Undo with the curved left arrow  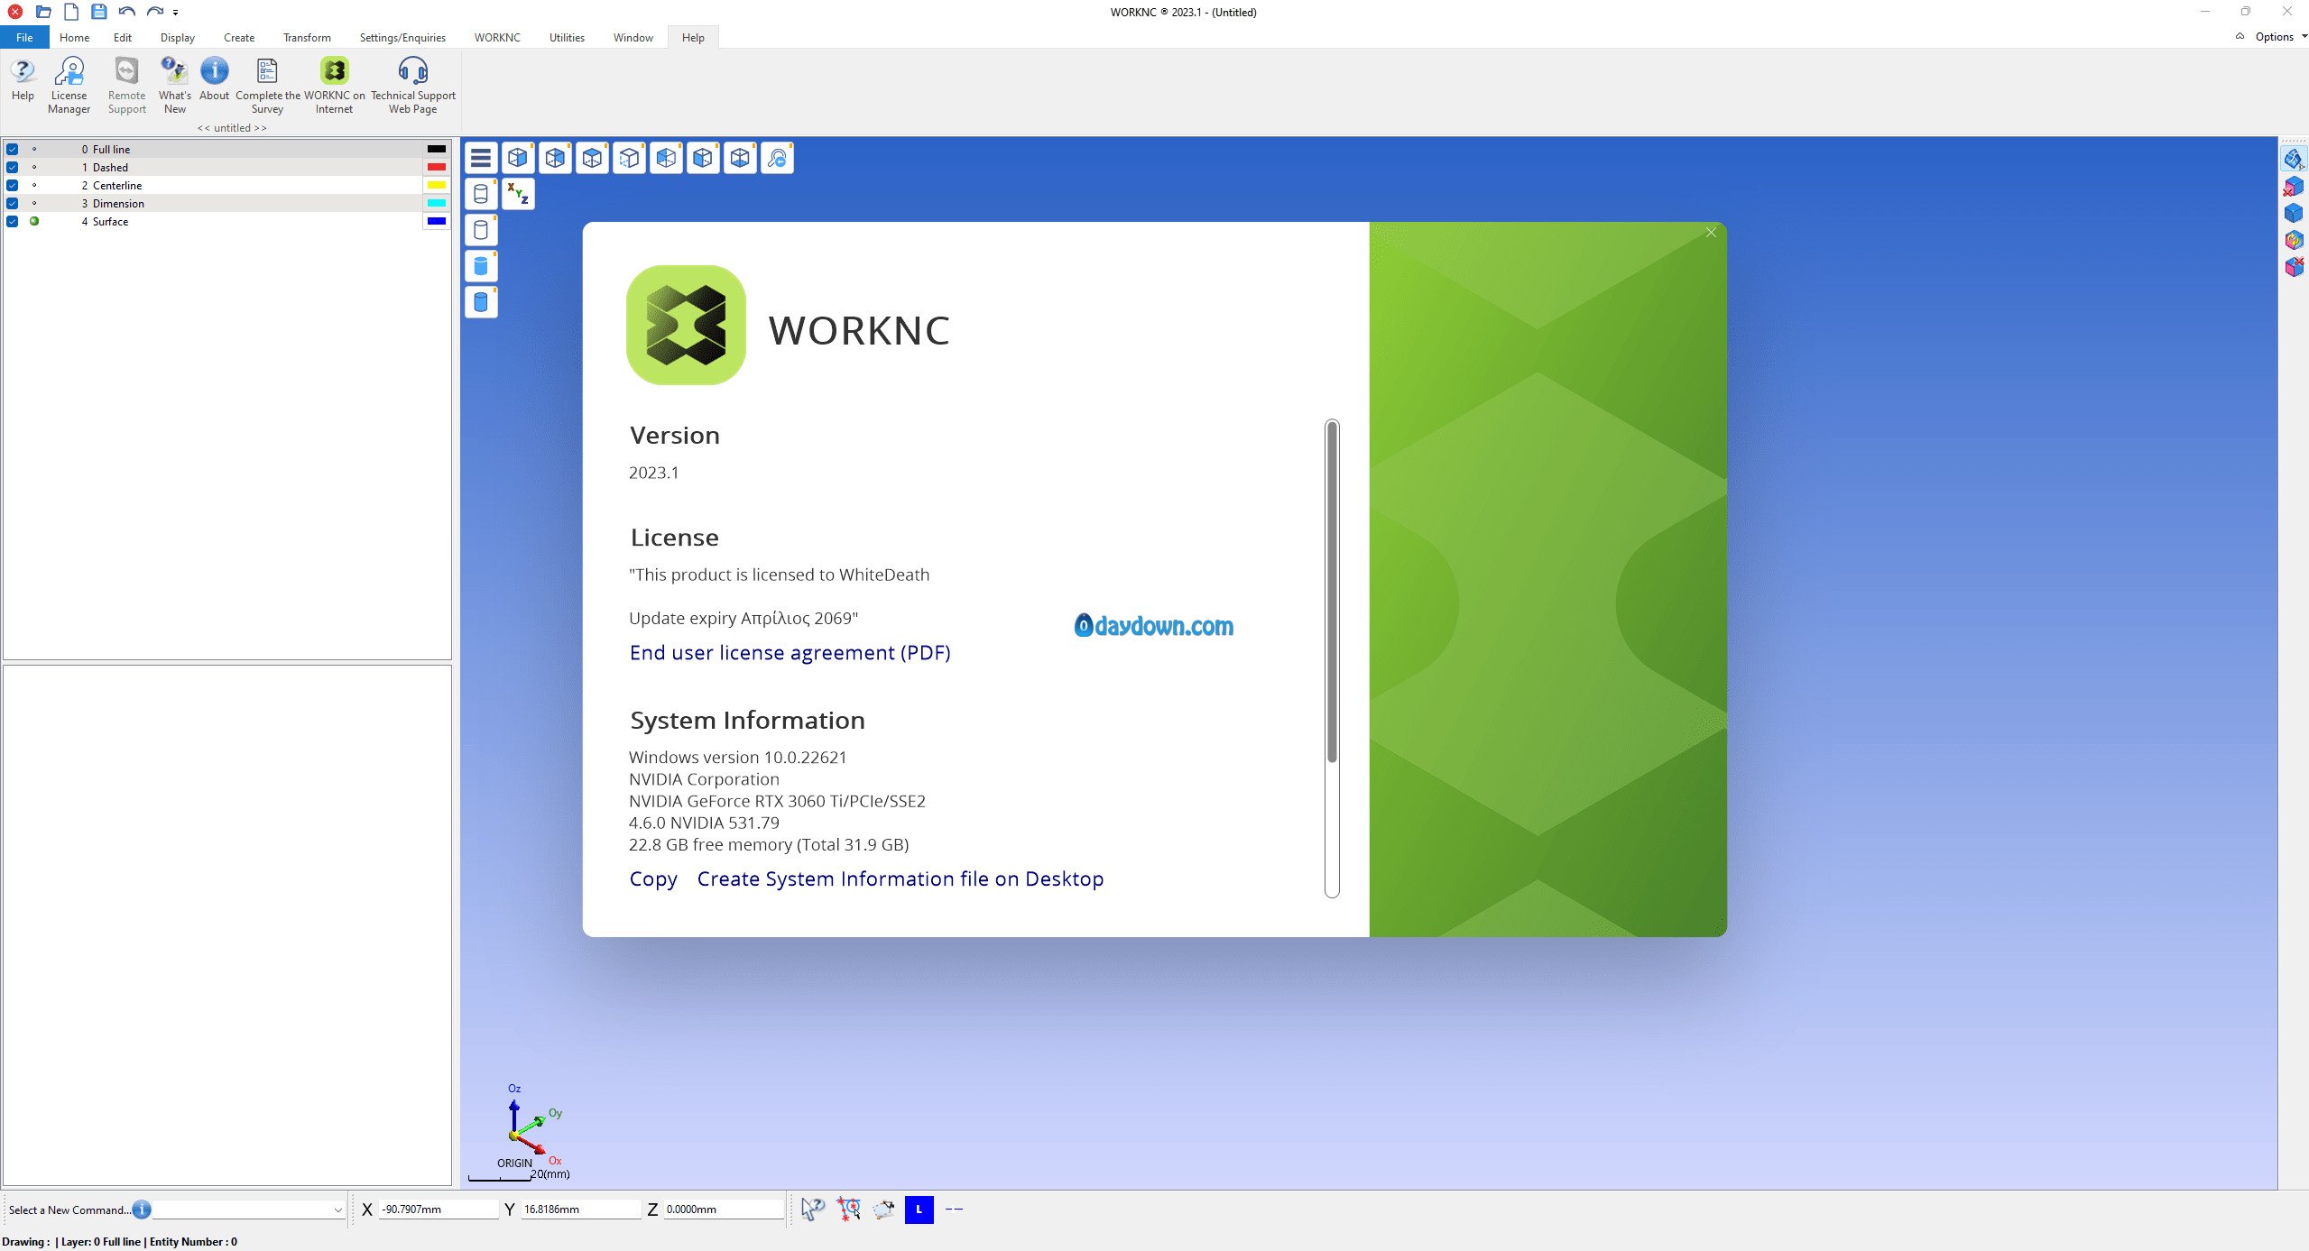click(126, 12)
